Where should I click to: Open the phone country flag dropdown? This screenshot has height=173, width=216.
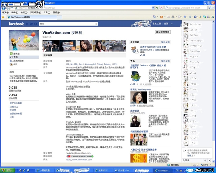click(69, 156)
